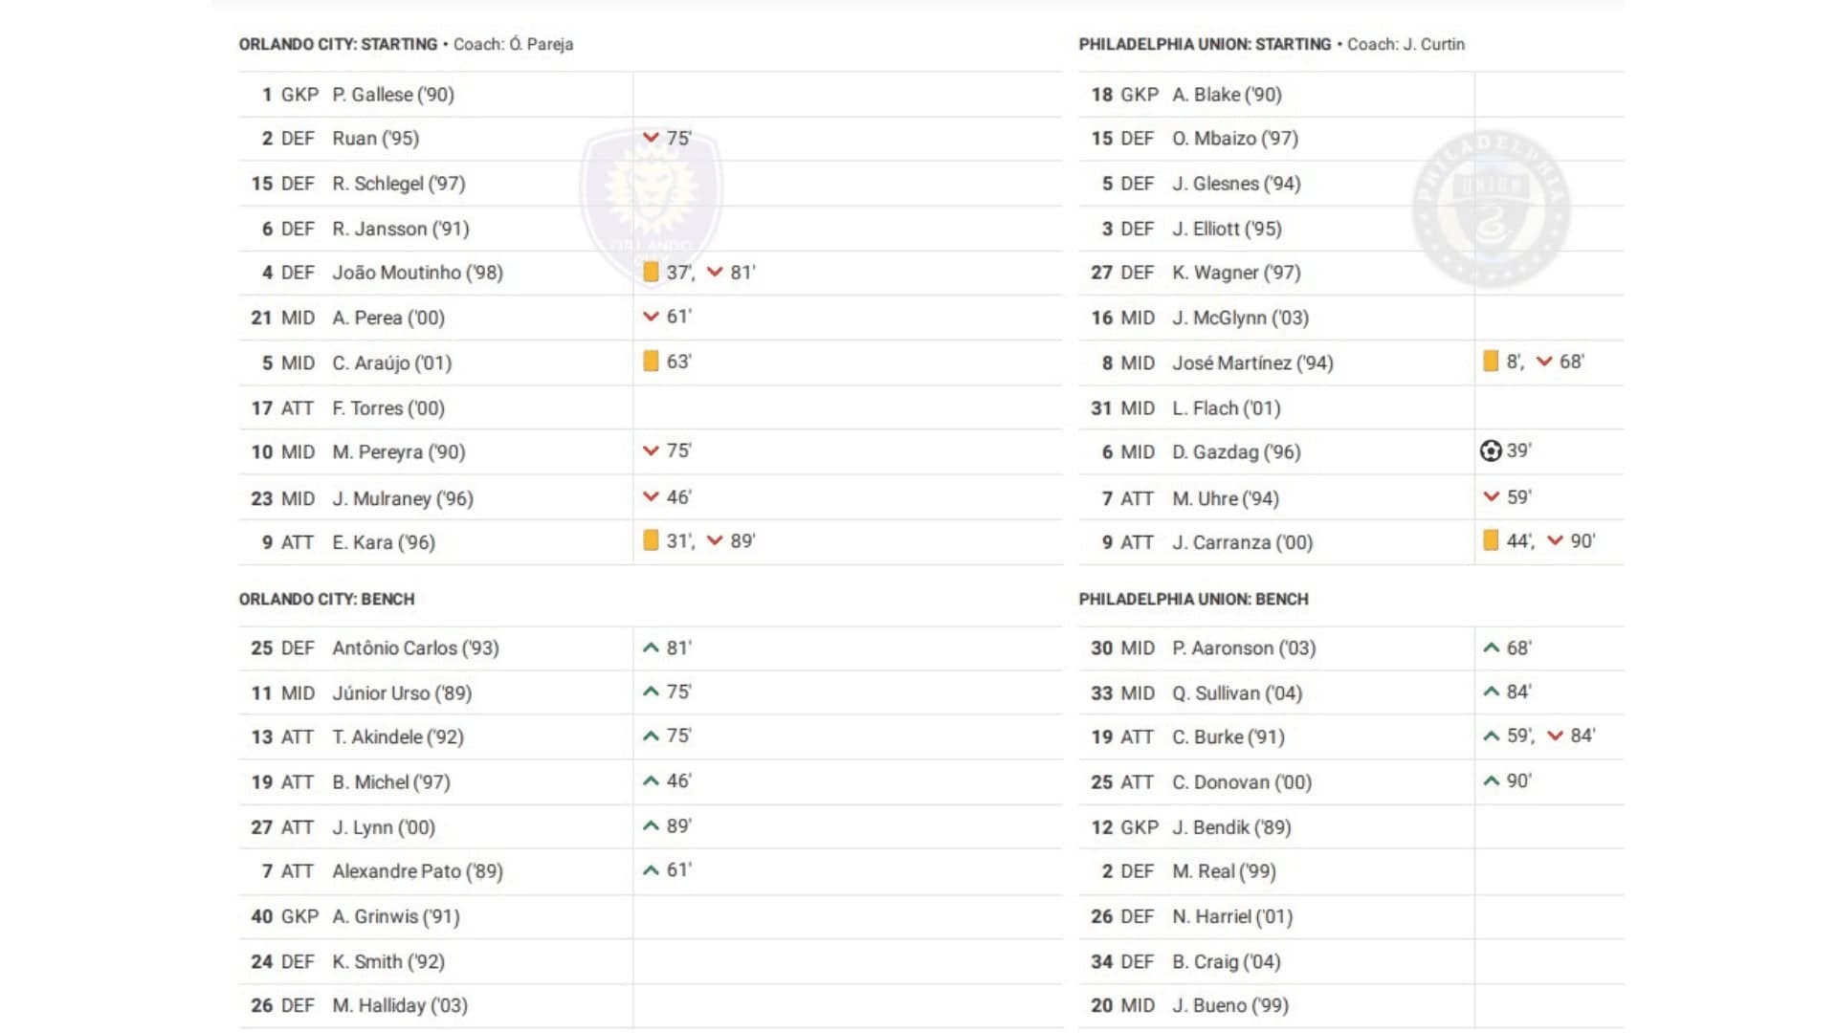Click the yellow card icon for João Moutinho
The height and width of the screenshot is (1033, 1837).
click(x=651, y=272)
